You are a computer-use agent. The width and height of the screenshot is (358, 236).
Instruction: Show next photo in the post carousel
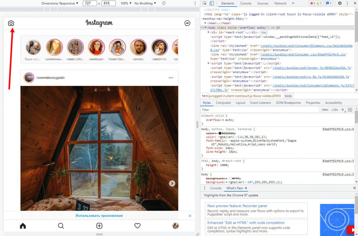(x=172, y=184)
